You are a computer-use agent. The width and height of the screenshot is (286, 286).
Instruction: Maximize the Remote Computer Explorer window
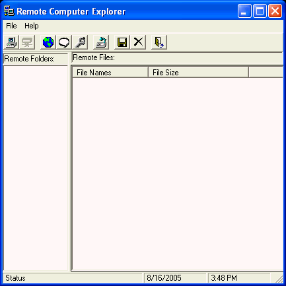coord(260,11)
